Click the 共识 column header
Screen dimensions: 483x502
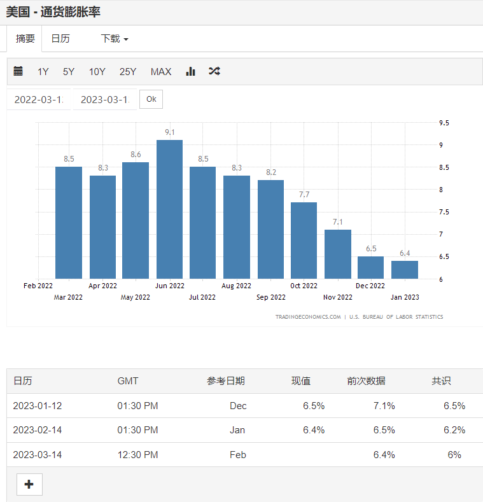[x=442, y=381]
